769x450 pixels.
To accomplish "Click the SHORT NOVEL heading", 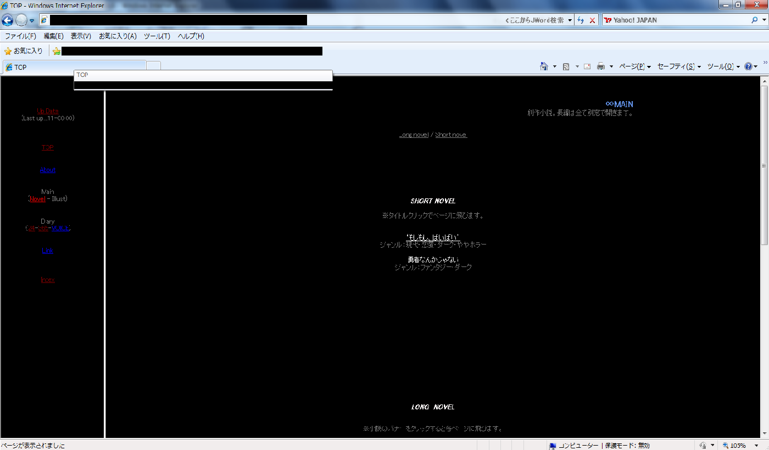I will click(433, 201).
